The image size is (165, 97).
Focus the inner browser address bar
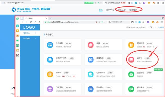point(69,22)
